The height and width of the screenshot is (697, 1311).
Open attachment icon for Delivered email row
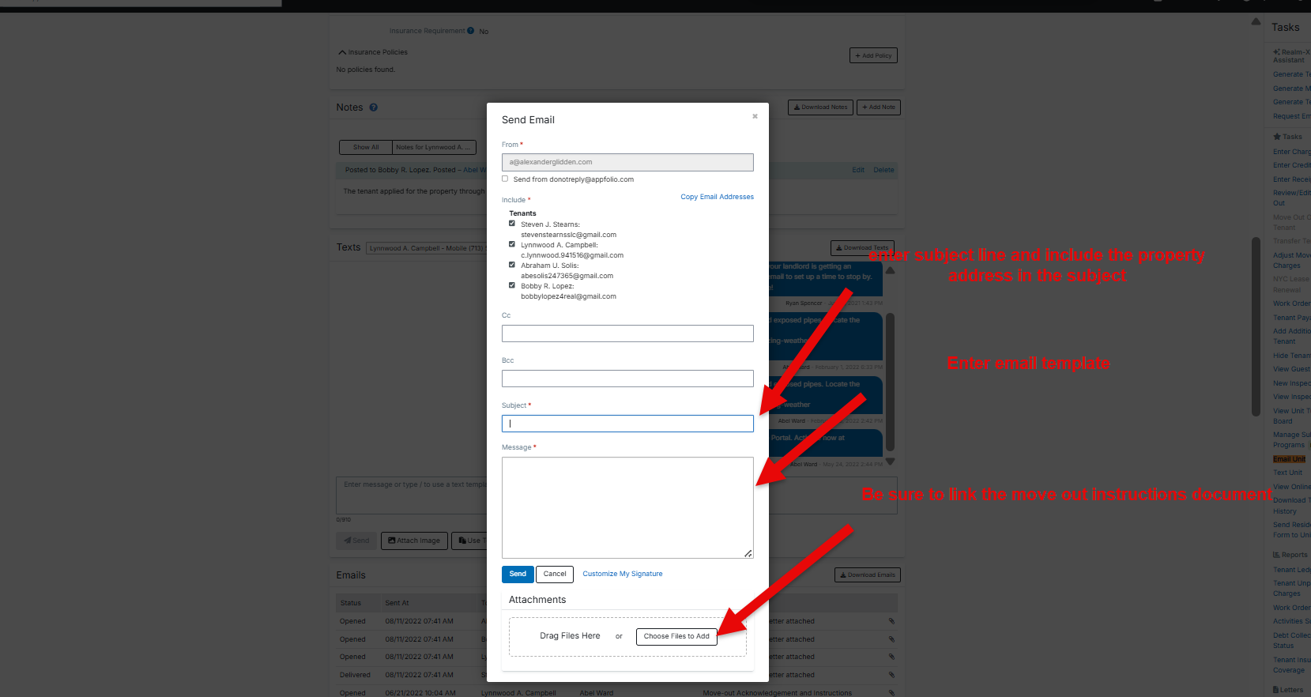click(891, 675)
